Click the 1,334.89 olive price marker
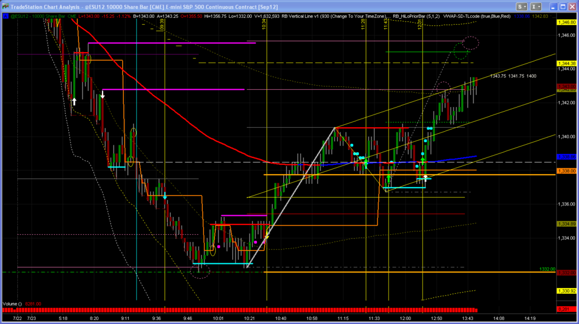 [566, 224]
